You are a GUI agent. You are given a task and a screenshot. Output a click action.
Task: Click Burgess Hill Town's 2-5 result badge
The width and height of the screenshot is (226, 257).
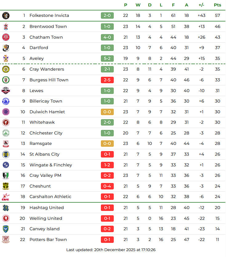point(107,80)
